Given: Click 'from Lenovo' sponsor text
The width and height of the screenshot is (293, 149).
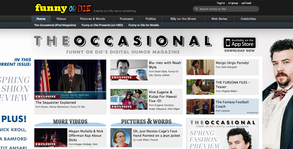Looking at the screenshot, I should click(223, 111).
